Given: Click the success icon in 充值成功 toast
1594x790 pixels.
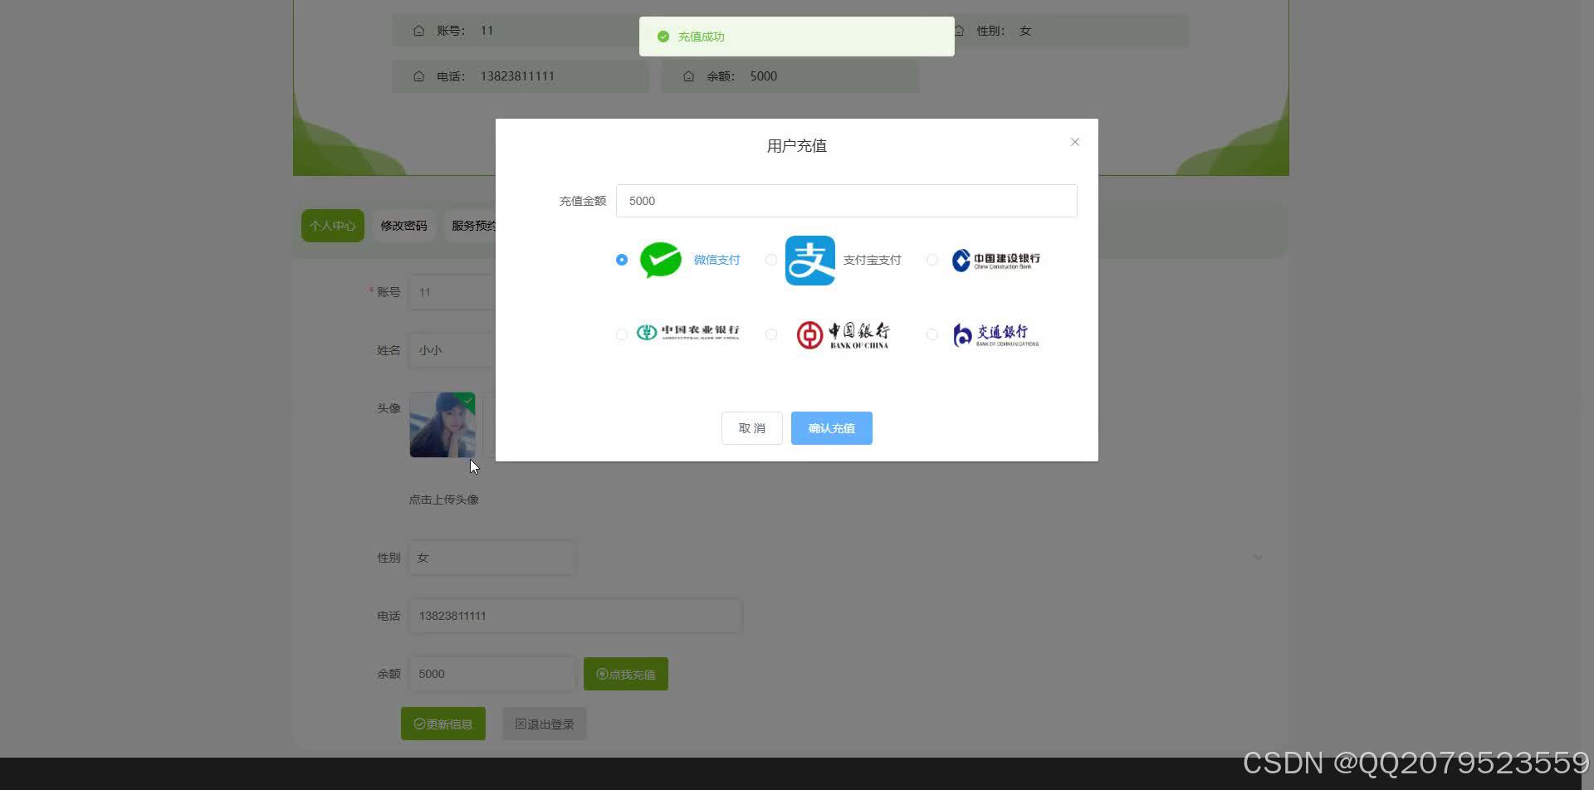Looking at the screenshot, I should click(663, 37).
